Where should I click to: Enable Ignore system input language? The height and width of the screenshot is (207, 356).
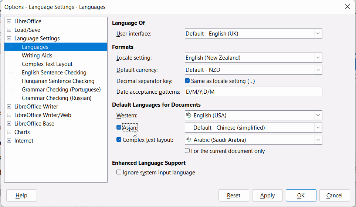(x=119, y=172)
